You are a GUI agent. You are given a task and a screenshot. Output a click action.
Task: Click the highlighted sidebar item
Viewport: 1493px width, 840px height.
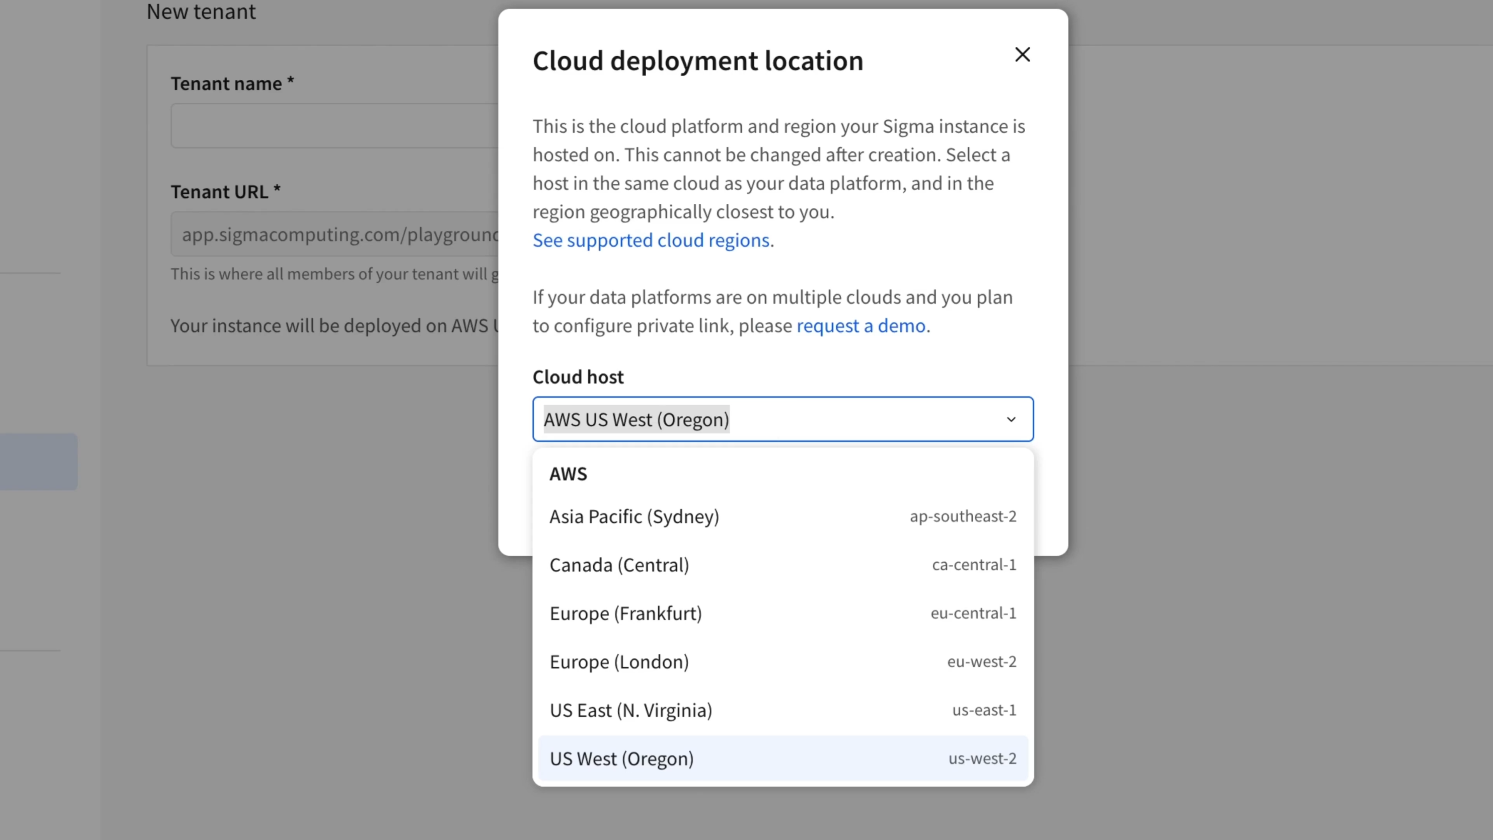pyautogui.click(x=38, y=462)
